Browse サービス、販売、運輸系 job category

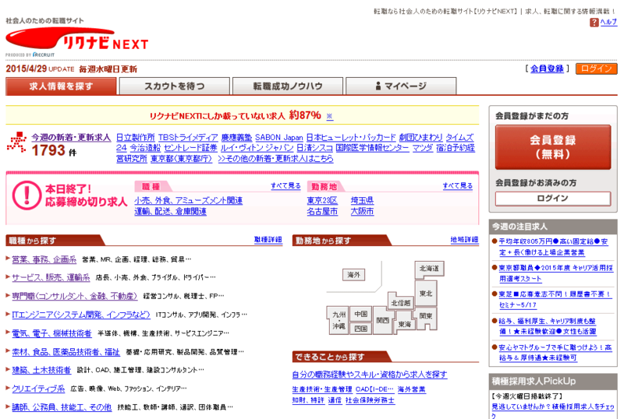click(51, 277)
